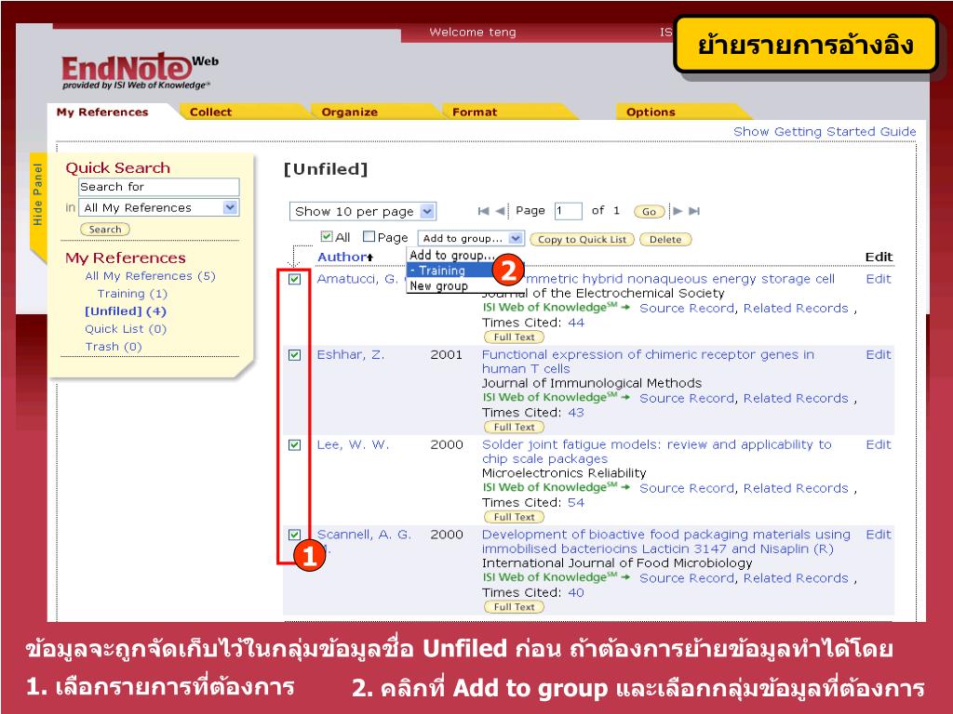Check the Page checkbox
The width and height of the screenshot is (953, 714).
[369, 236]
